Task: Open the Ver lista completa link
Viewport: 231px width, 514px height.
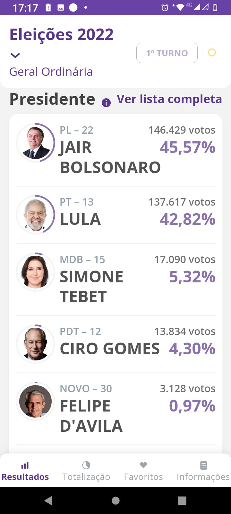Action: 169,99
